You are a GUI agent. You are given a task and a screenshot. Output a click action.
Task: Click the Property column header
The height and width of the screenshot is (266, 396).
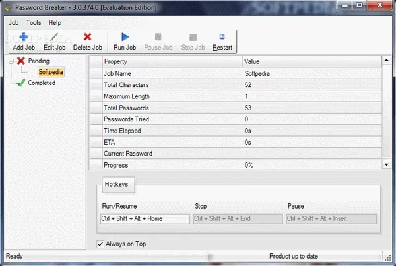click(x=172, y=61)
